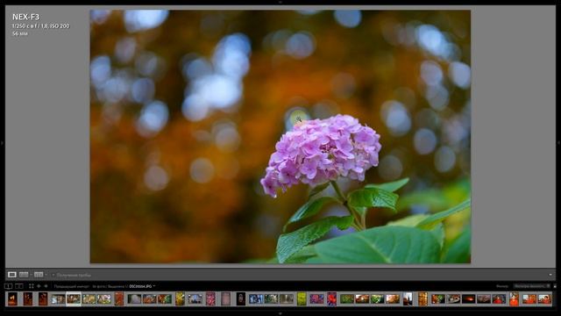Click the second window display button
The image size is (561, 316).
(19, 286)
